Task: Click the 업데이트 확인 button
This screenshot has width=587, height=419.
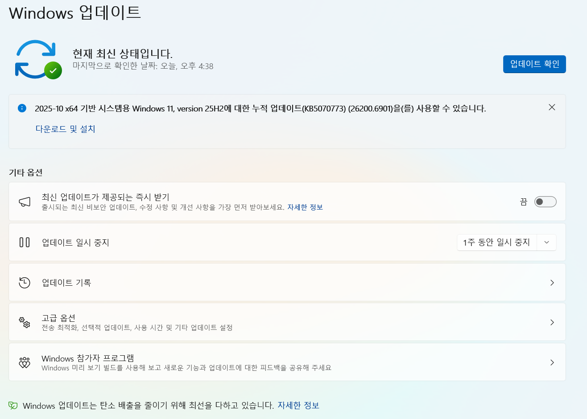Action: (534, 64)
